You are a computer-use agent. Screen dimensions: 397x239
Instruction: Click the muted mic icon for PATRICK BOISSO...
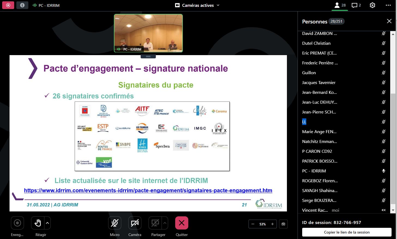384,161
